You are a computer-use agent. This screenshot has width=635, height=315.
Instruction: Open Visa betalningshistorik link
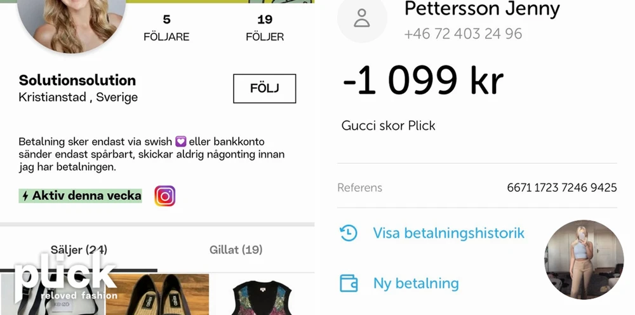(x=449, y=233)
